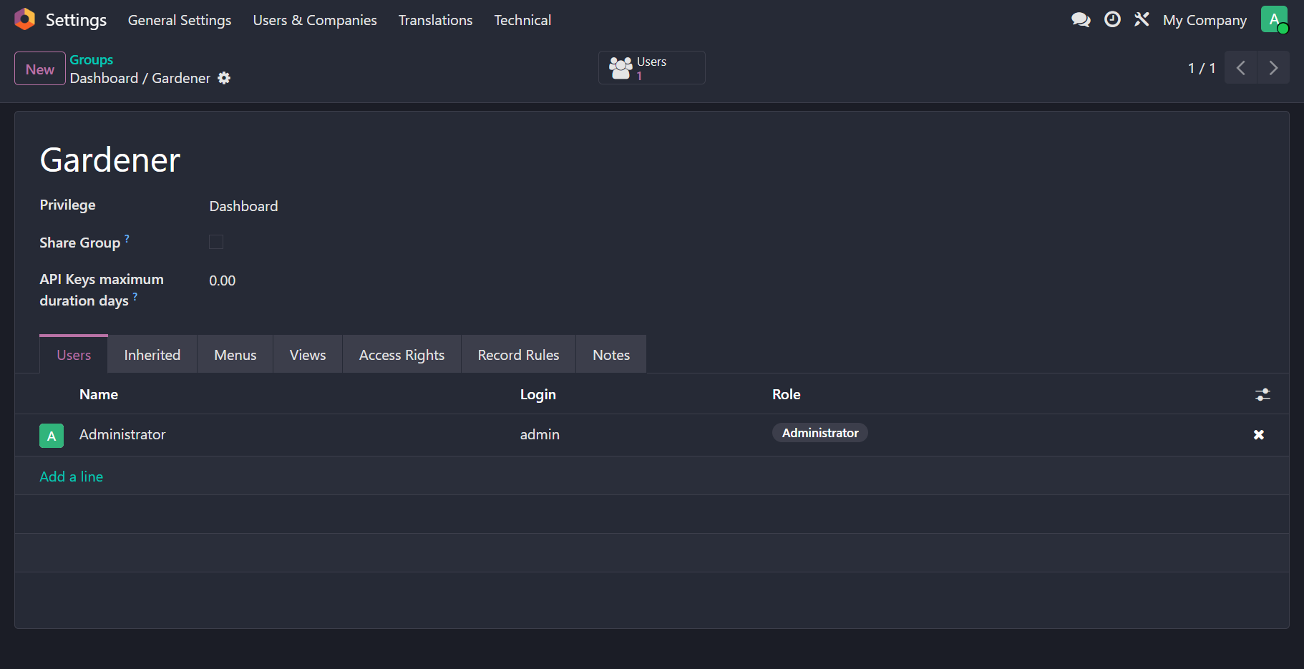Viewport: 1304px width, 669px height.
Task: Open the activities clock icon
Action: pyautogui.click(x=1112, y=20)
